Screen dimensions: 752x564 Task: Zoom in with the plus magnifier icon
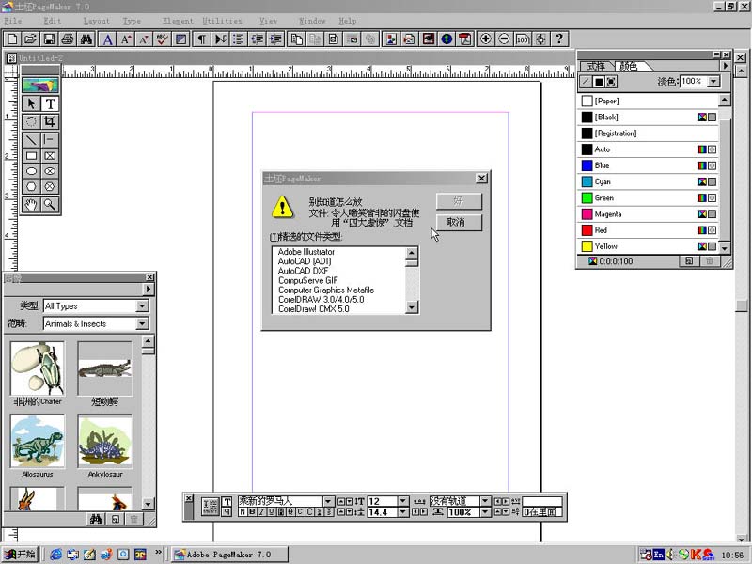coord(485,39)
